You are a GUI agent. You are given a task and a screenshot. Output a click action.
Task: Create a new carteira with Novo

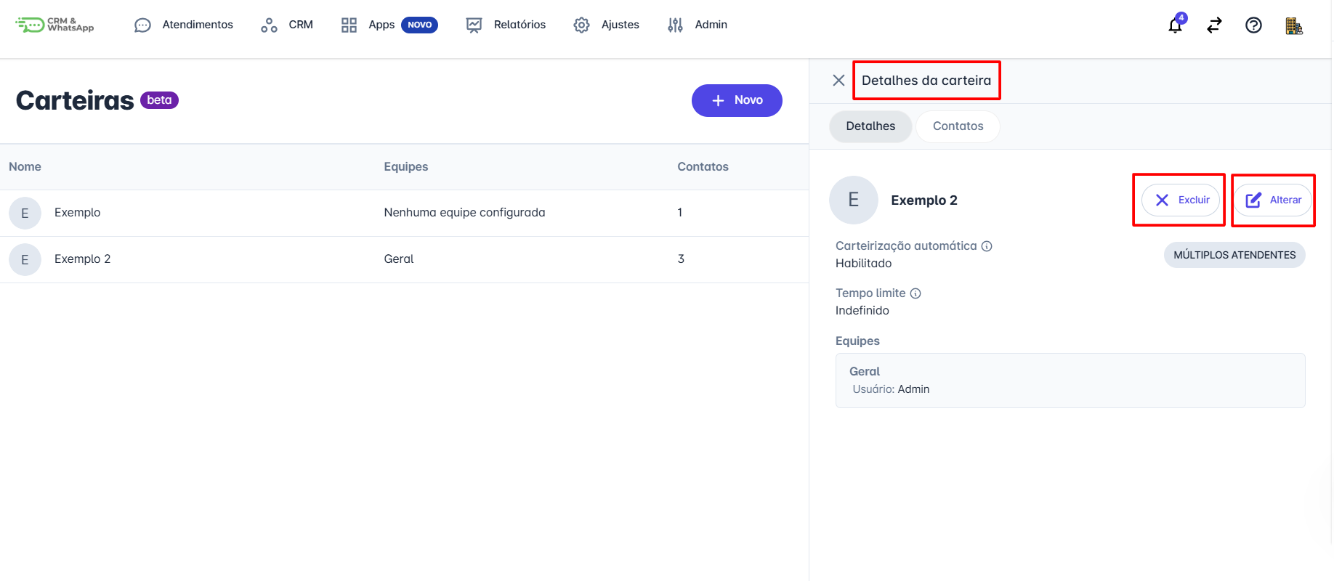tap(737, 100)
